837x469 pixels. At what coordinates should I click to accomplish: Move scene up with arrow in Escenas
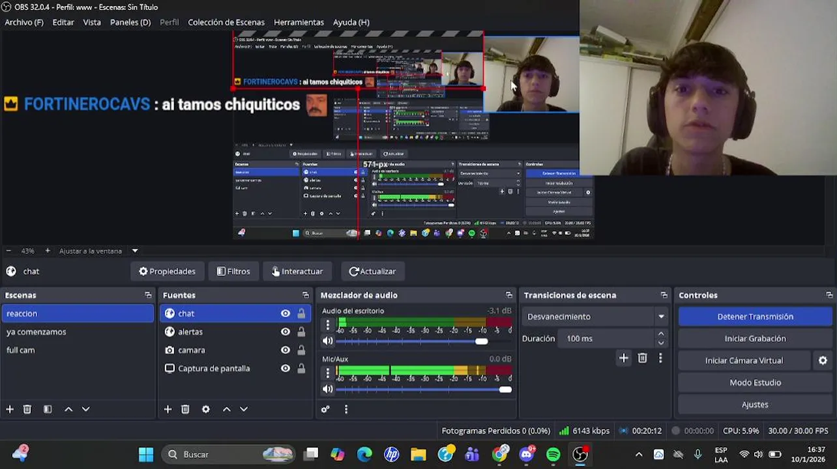pyautogui.click(x=68, y=409)
